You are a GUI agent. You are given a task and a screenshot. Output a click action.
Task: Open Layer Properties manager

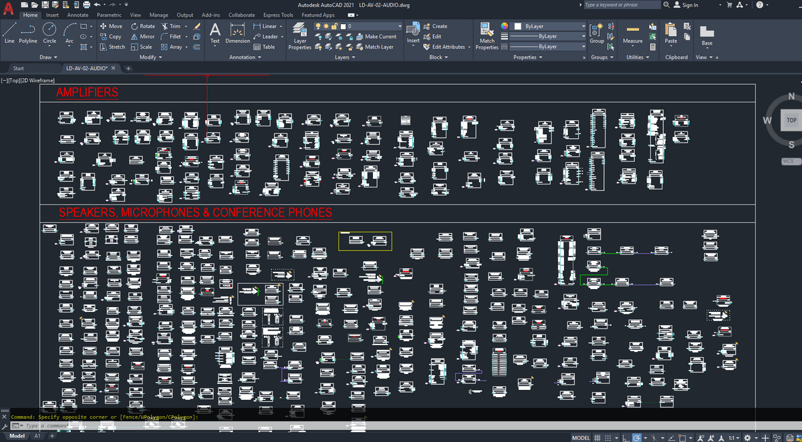point(300,37)
